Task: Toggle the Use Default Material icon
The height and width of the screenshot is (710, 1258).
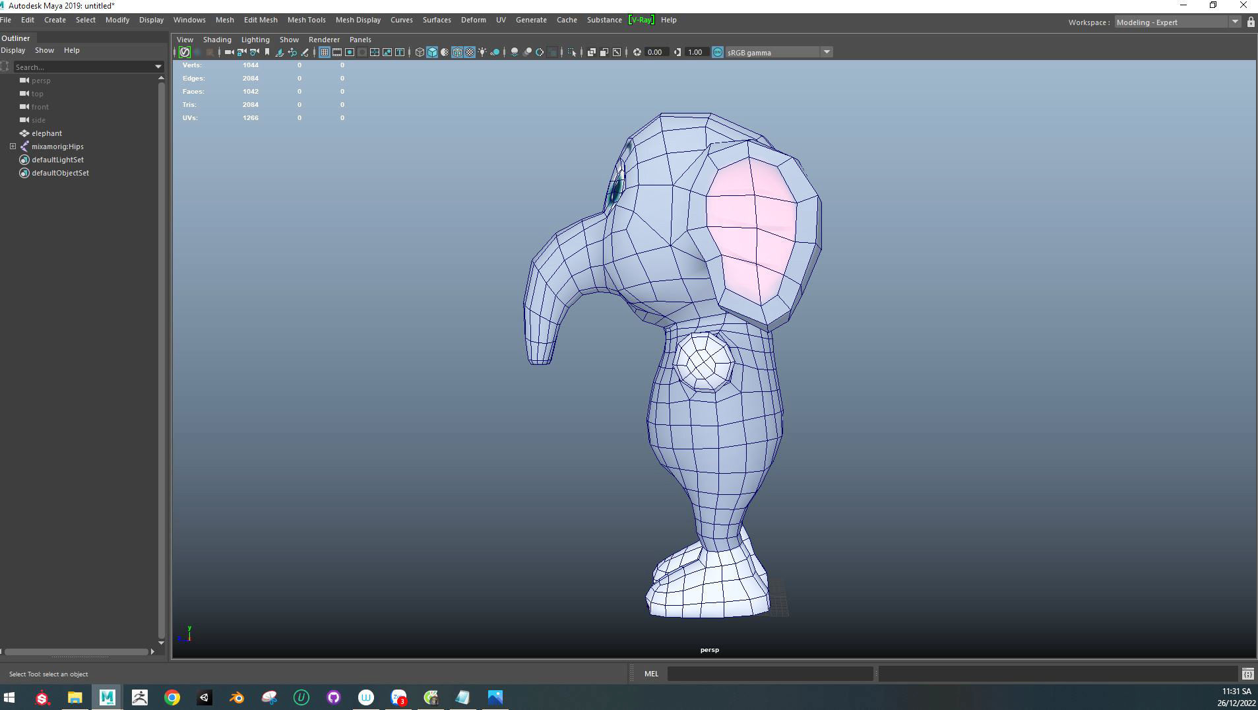Action: pyautogui.click(x=445, y=52)
